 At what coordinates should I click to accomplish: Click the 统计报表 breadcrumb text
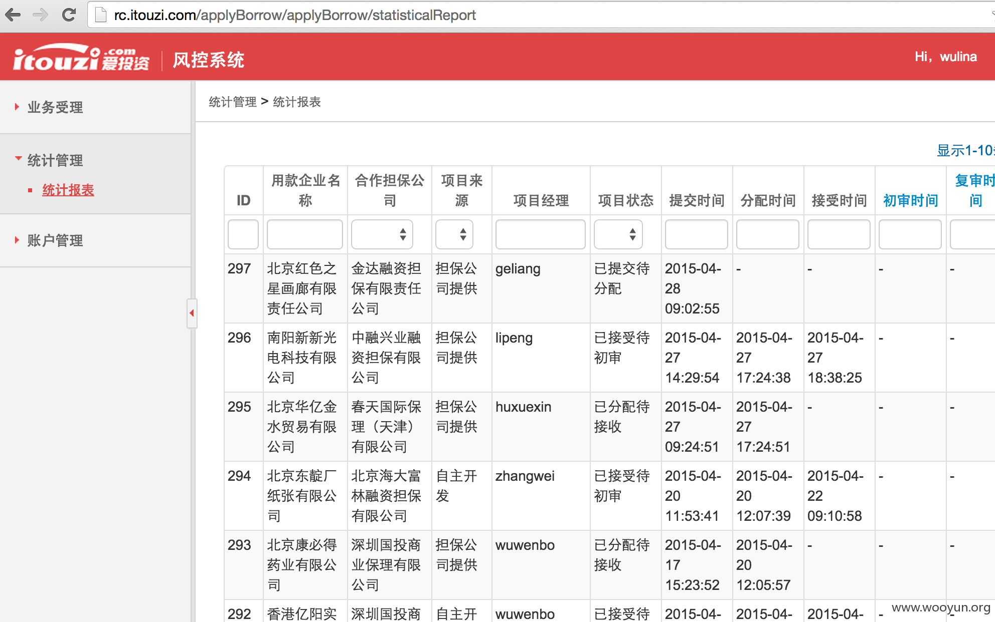297,102
